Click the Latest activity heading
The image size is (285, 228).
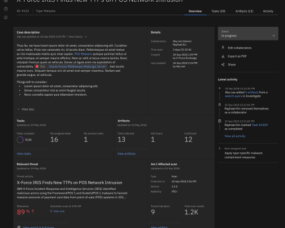pyautogui.click(x=227, y=79)
